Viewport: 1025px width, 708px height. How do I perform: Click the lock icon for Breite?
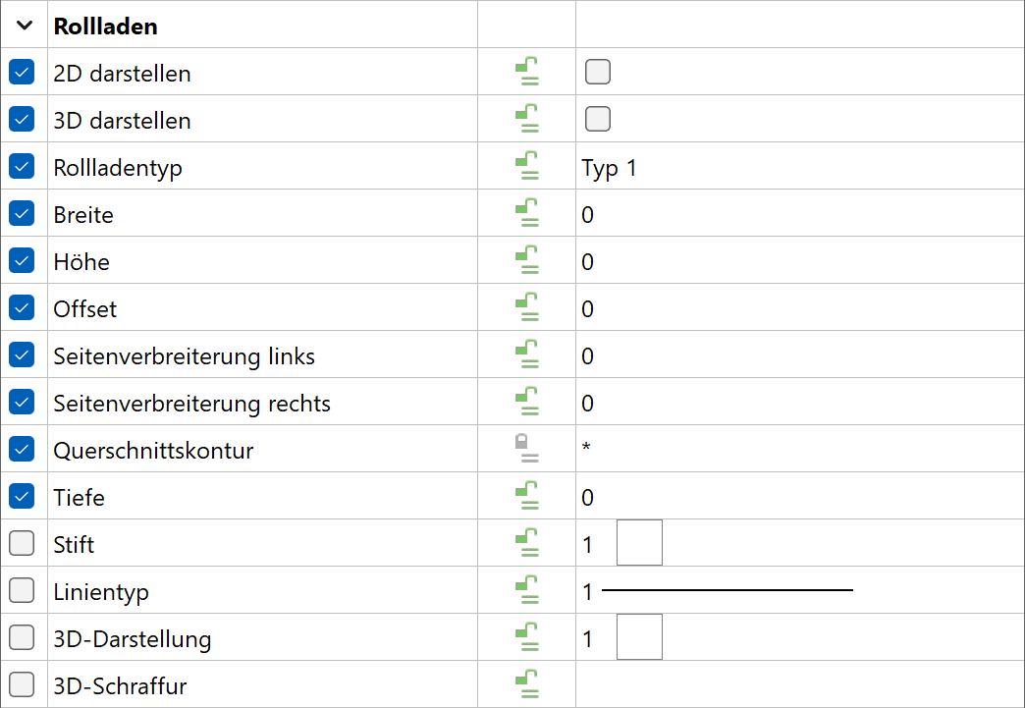527,212
